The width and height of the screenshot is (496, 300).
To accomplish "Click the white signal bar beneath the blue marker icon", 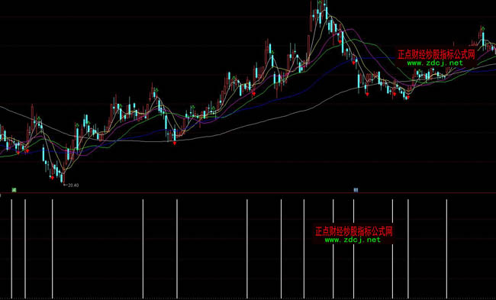I will 353,249.
